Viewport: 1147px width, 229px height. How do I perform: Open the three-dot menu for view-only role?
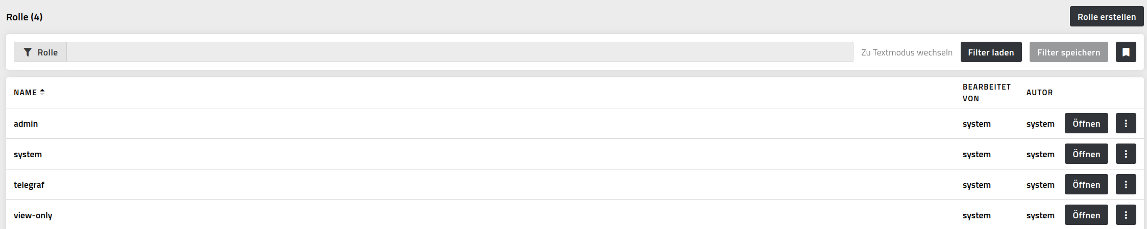point(1126,215)
